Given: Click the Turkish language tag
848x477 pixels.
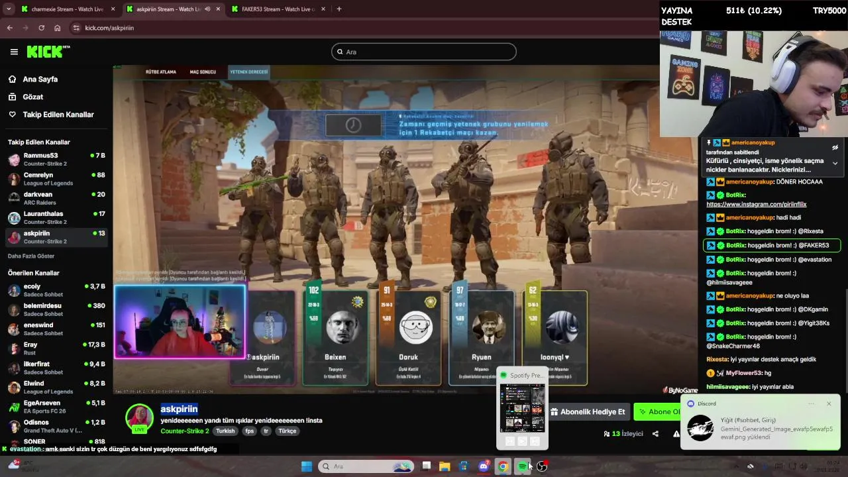Looking at the screenshot, I should (x=225, y=431).
